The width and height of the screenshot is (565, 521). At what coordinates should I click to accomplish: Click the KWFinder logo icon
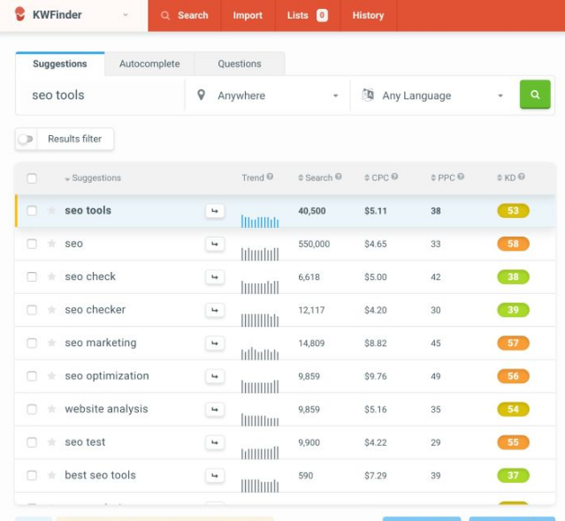pyautogui.click(x=20, y=14)
